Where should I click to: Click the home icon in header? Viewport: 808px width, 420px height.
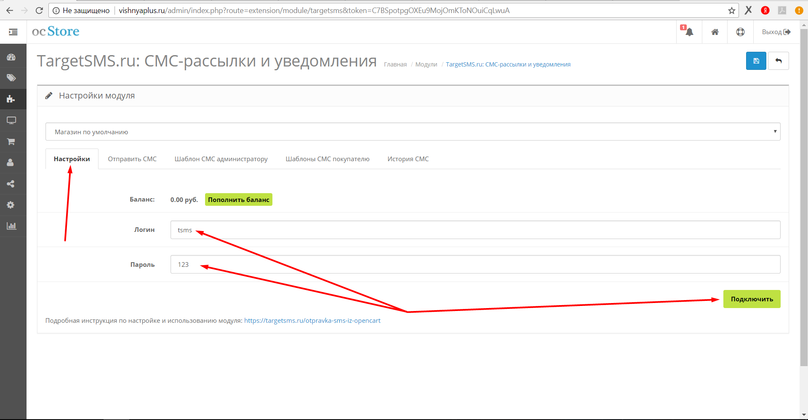(x=715, y=32)
